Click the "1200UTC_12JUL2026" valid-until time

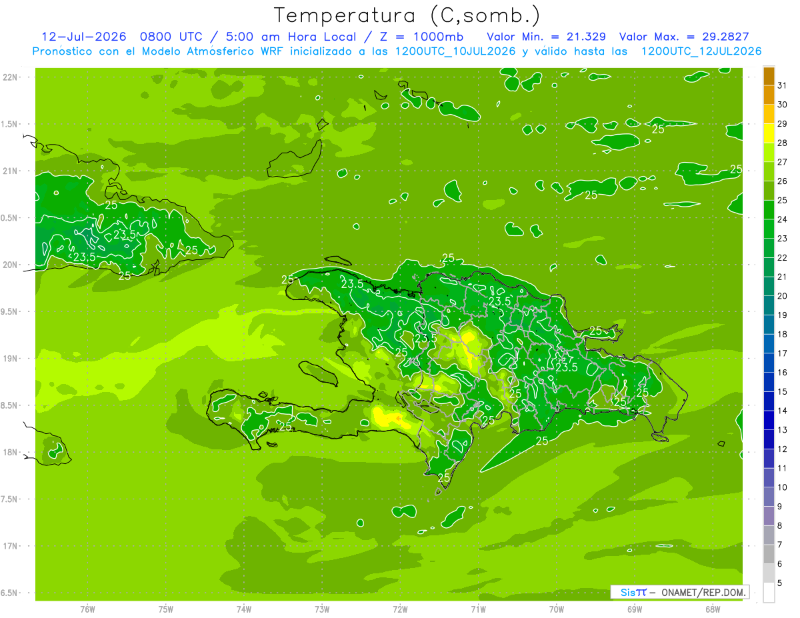(x=701, y=51)
